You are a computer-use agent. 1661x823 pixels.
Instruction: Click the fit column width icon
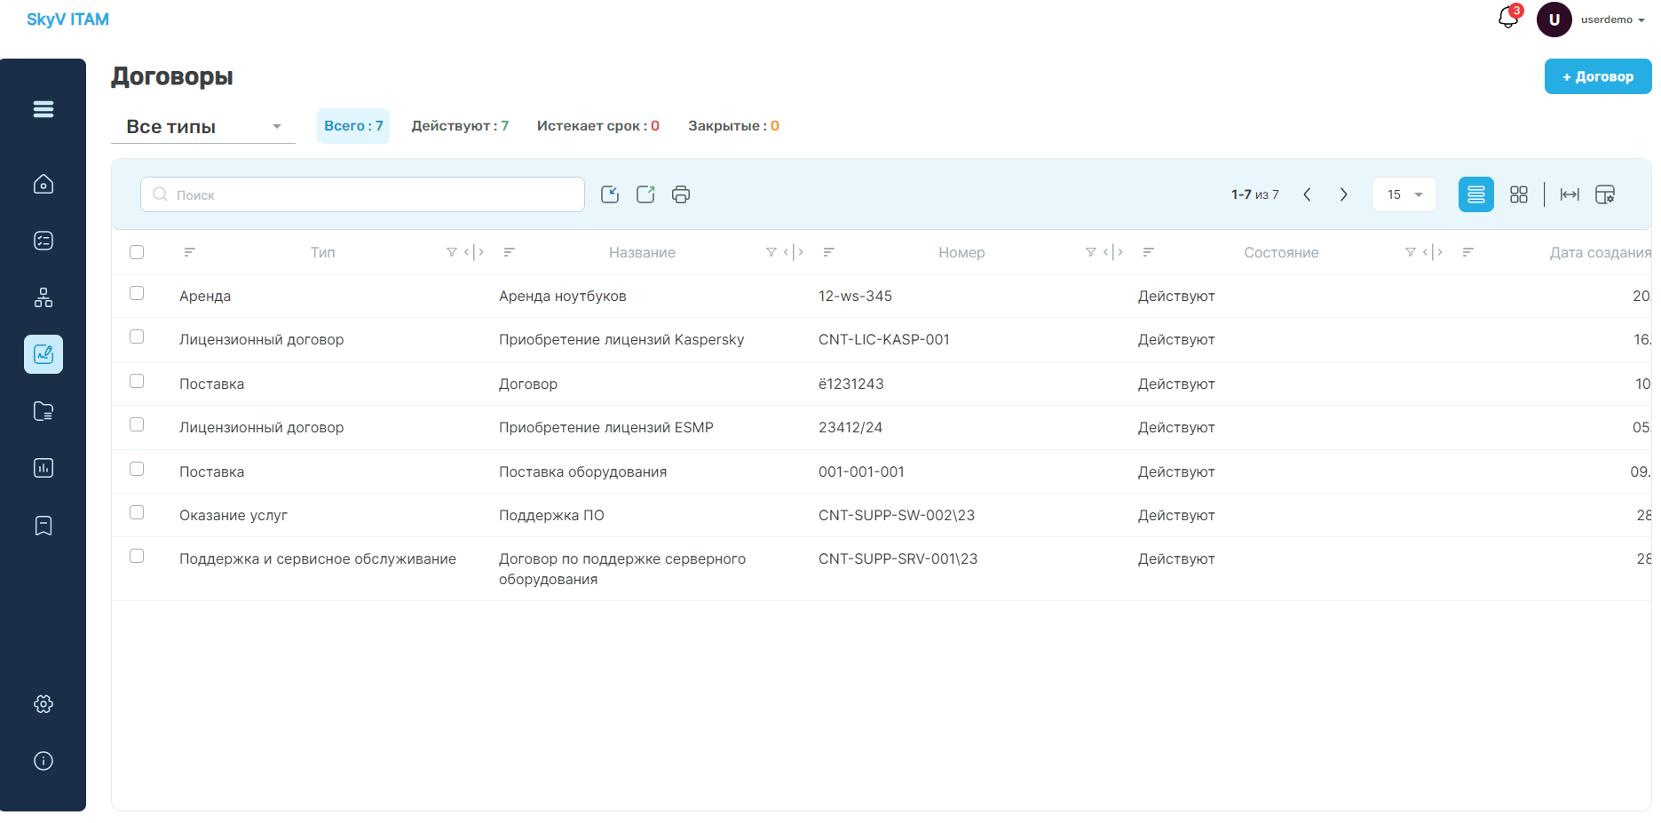pos(1570,194)
